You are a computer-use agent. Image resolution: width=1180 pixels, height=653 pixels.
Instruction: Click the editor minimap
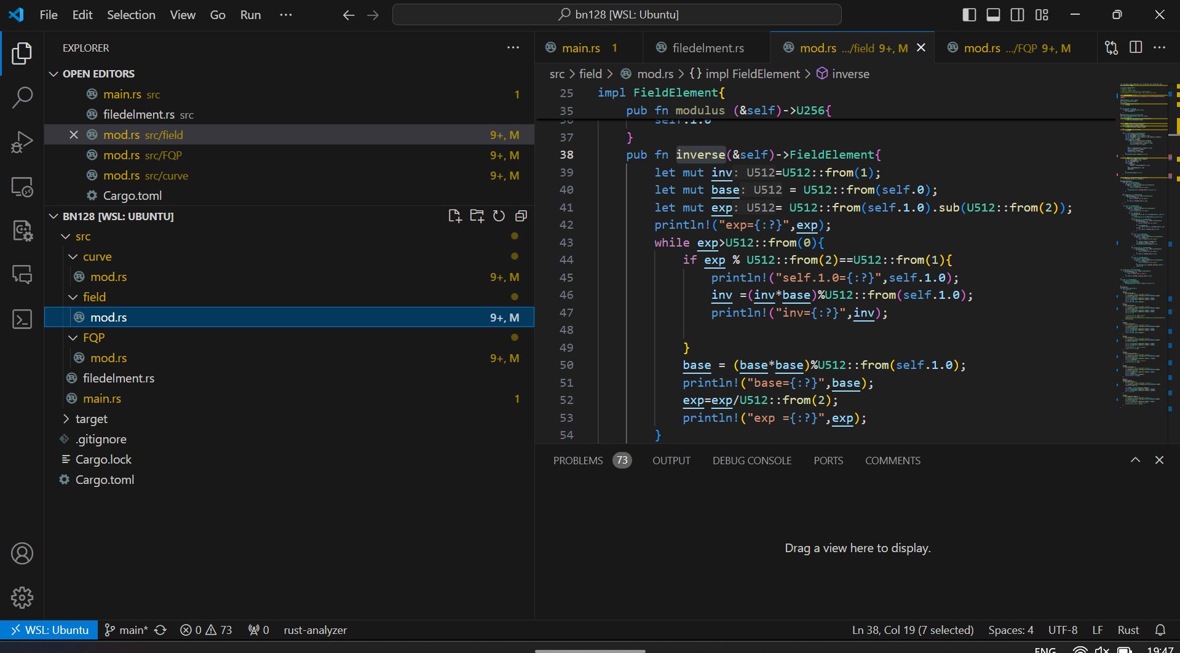1144,246
